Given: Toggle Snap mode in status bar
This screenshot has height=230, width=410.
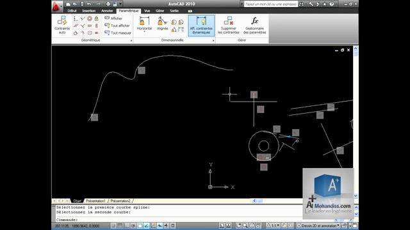Looking at the screenshot, I should 113,226.
